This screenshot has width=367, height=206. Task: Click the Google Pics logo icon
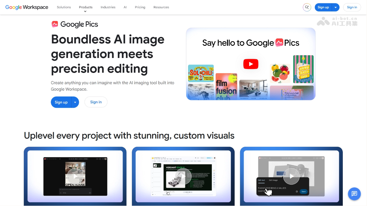pos(55,24)
